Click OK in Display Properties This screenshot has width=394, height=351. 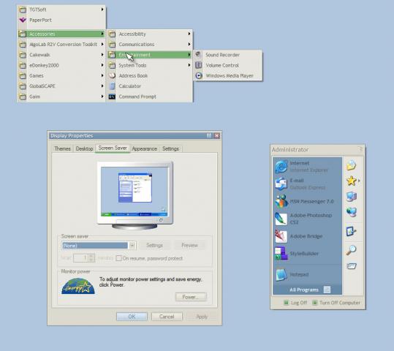coord(132,317)
